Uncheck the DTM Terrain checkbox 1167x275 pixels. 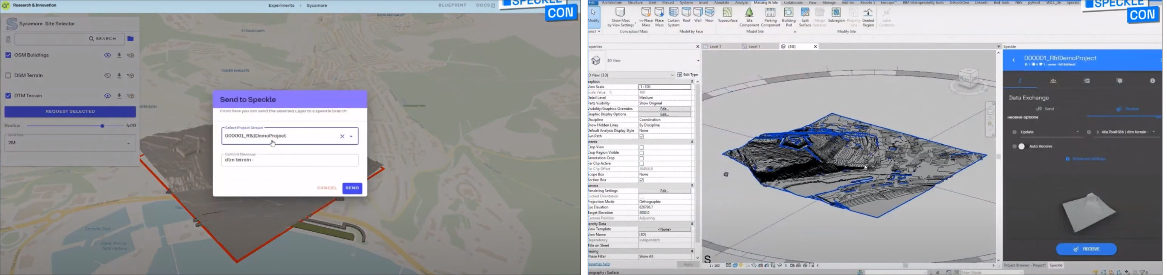[8, 96]
